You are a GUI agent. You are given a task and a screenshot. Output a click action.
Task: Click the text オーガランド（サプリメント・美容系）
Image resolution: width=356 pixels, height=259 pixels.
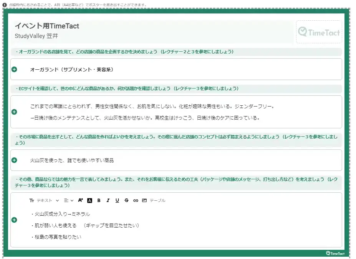(x=72, y=70)
